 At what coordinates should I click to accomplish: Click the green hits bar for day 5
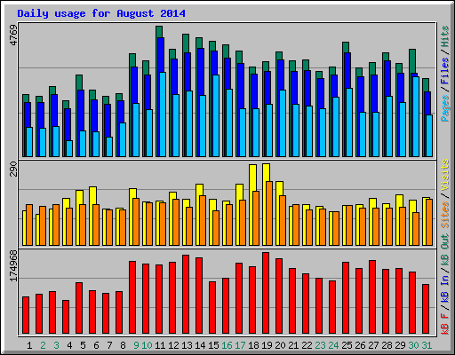(x=79, y=83)
